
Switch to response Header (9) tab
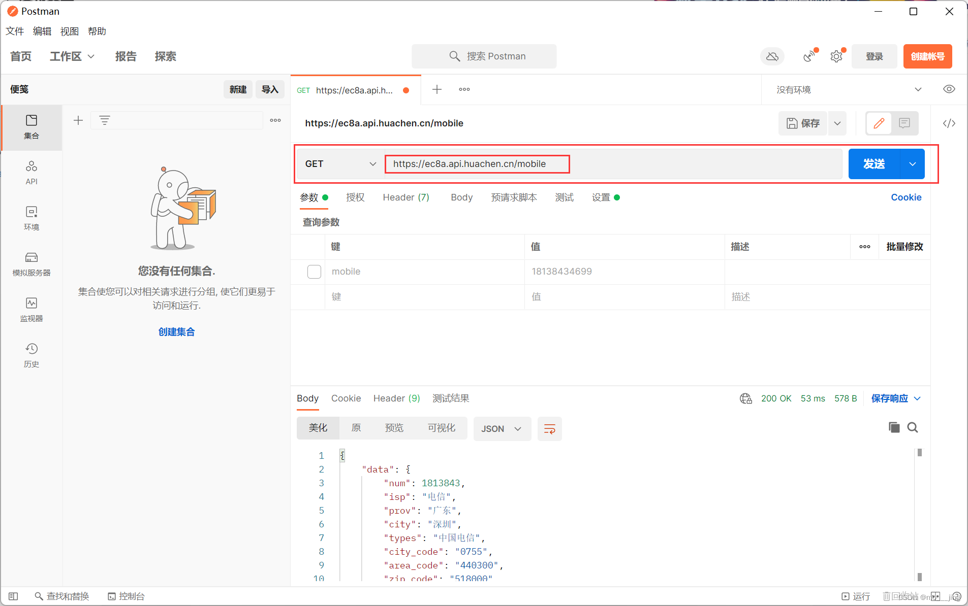[x=397, y=398]
